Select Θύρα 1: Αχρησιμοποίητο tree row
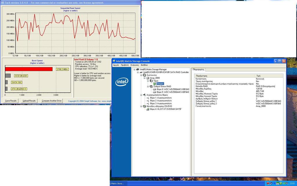 pyautogui.click(x=161, y=98)
